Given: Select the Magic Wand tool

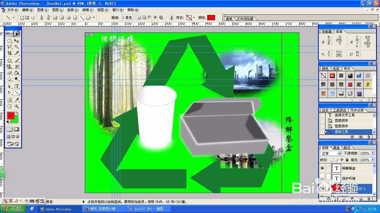Looking at the screenshot, I should [x=16, y=47].
